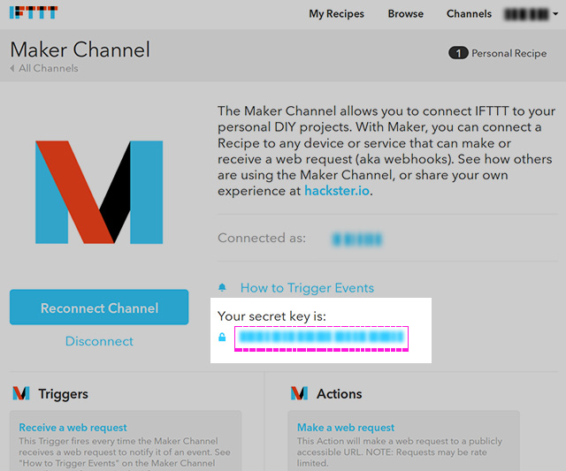Go to Channels in top navigation
The image size is (566, 471).
click(x=469, y=14)
